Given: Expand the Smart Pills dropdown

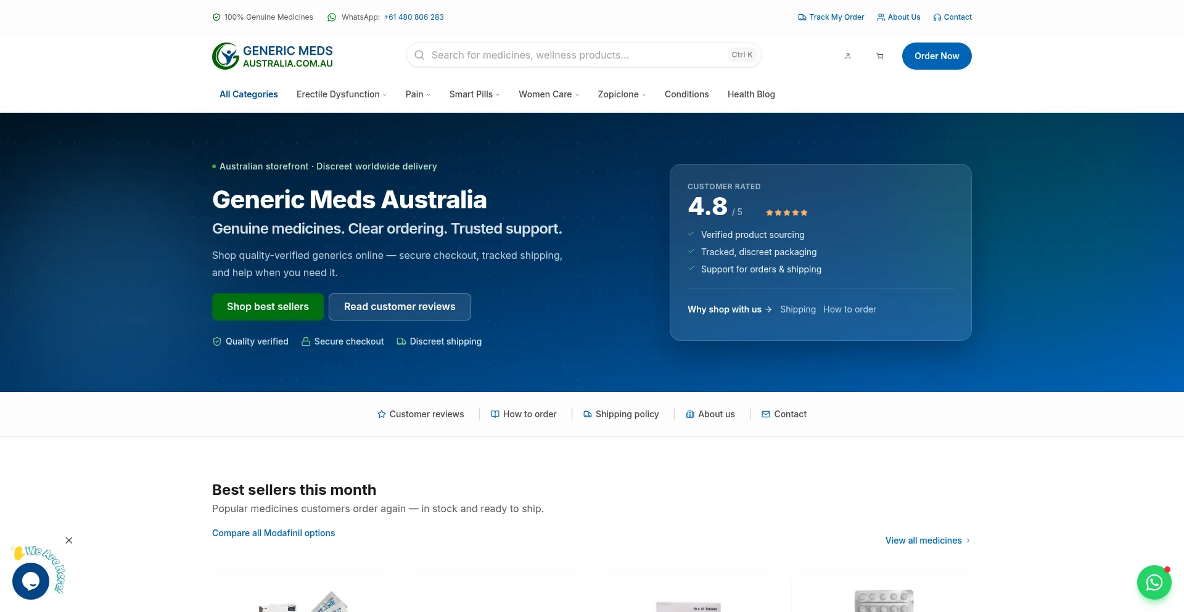Looking at the screenshot, I should [x=474, y=94].
